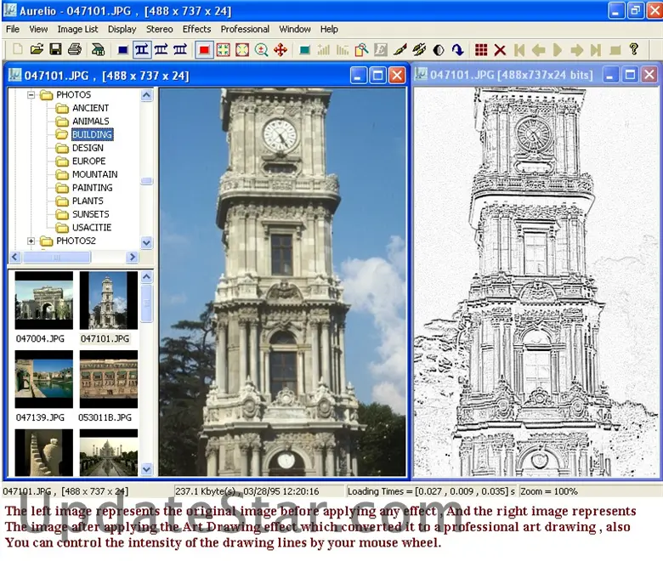The height and width of the screenshot is (561, 663).
Task: Click the Print icon in toolbar
Action: pyautogui.click(x=75, y=49)
